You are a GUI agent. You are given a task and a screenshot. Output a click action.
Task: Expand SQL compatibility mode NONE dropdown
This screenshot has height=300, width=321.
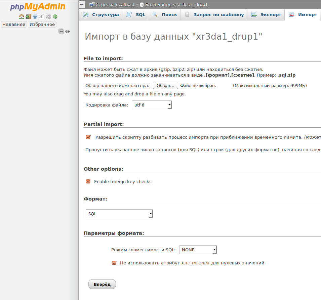(x=198, y=250)
